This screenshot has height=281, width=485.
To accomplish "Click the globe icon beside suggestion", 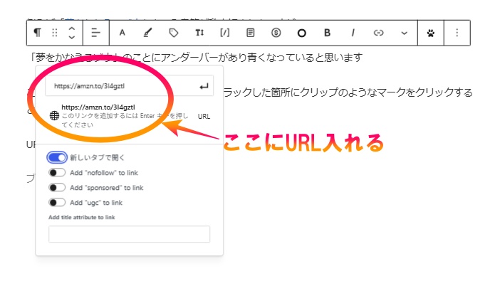I will click(54, 116).
